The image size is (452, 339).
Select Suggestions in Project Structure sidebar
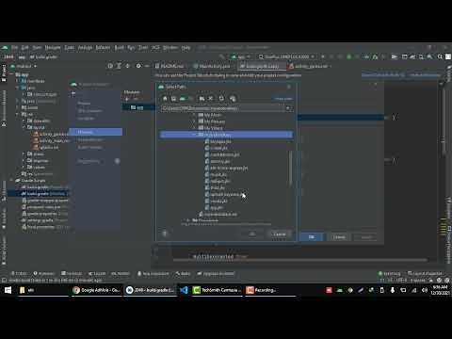click(89, 161)
